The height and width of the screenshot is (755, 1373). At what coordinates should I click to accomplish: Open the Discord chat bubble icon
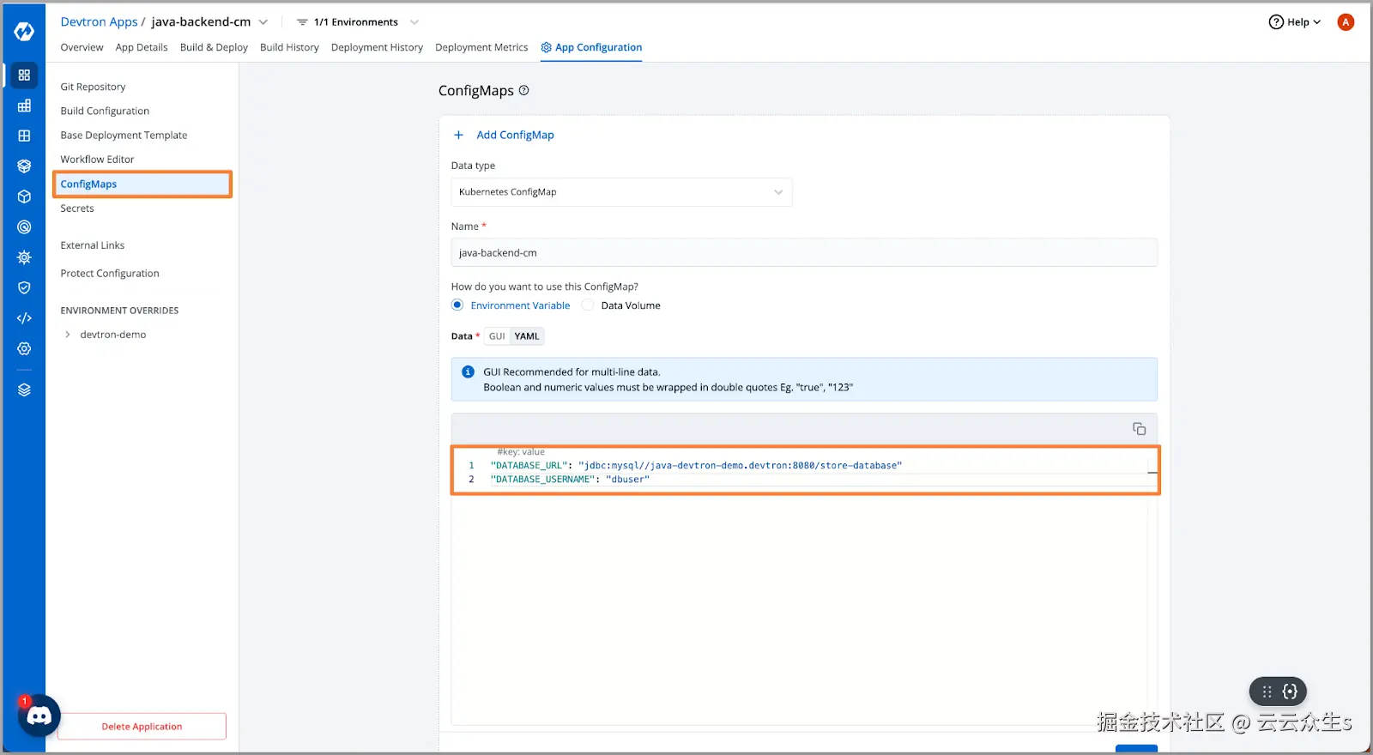[39, 716]
